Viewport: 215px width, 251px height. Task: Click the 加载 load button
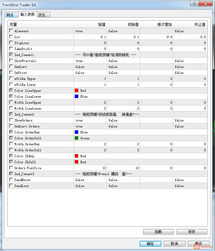[x=158, y=232]
